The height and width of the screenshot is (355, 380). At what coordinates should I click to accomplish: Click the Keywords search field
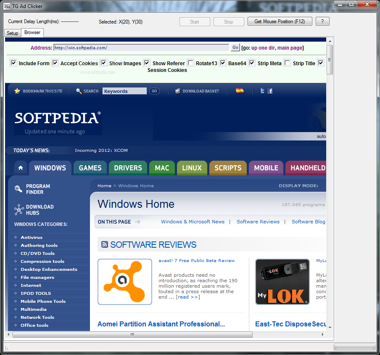coord(124,91)
